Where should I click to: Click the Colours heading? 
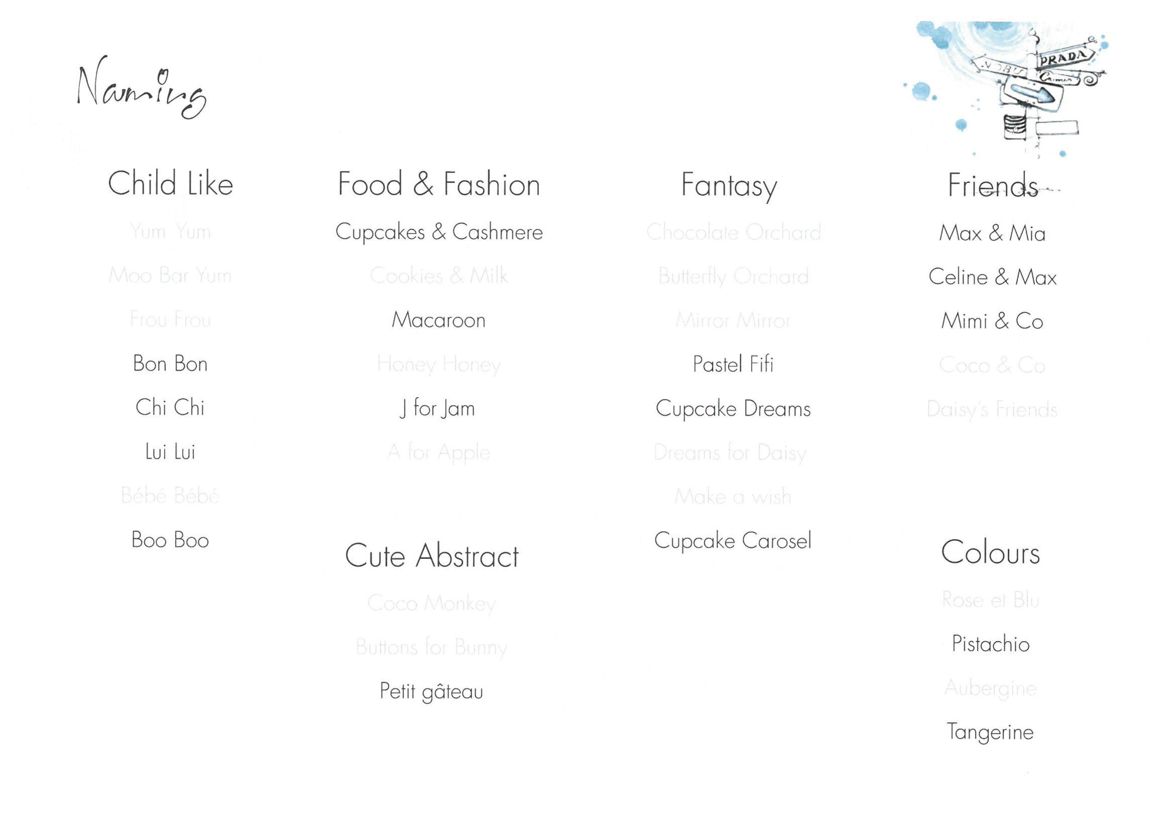click(x=990, y=552)
